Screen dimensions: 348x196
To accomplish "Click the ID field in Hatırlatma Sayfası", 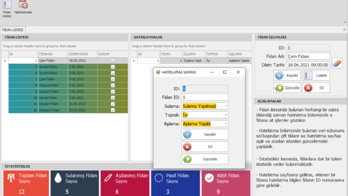I will click(x=204, y=89).
